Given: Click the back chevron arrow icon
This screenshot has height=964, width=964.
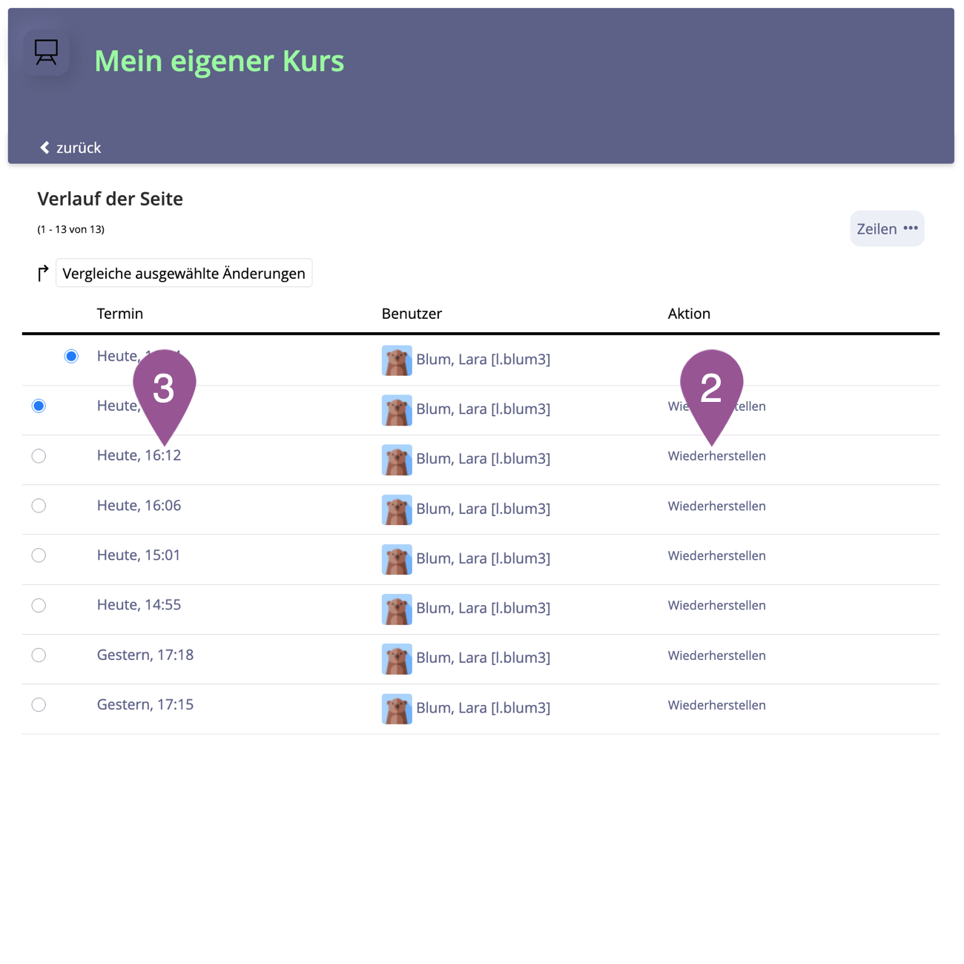Looking at the screenshot, I should 44,148.
